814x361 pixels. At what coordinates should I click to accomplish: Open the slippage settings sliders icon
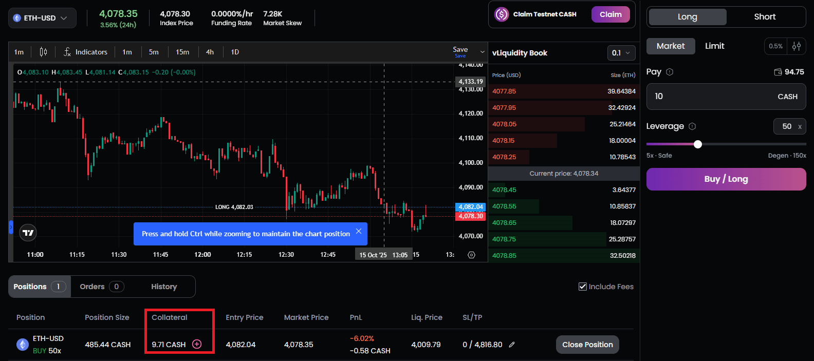[797, 46]
